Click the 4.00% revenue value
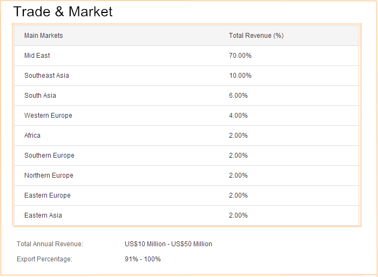Image resolution: width=378 pixels, height=277 pixels. click(x=238, y=116)
